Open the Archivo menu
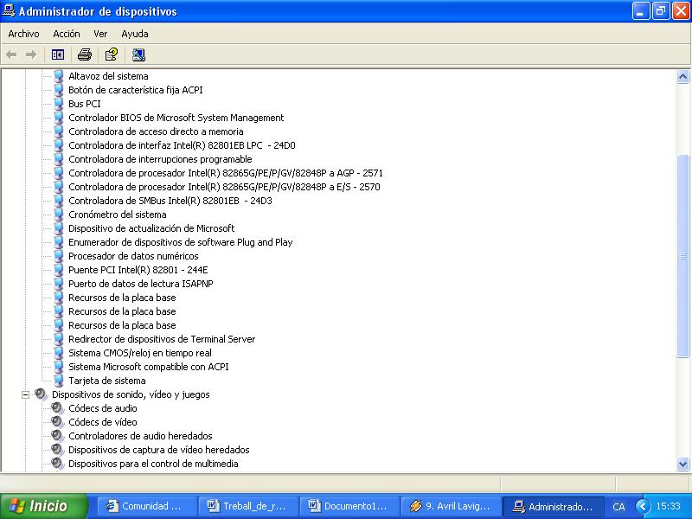 click(23, 34)
